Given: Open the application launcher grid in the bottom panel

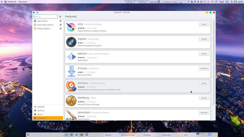Looking at the screenshot, I should coord(28,135).
